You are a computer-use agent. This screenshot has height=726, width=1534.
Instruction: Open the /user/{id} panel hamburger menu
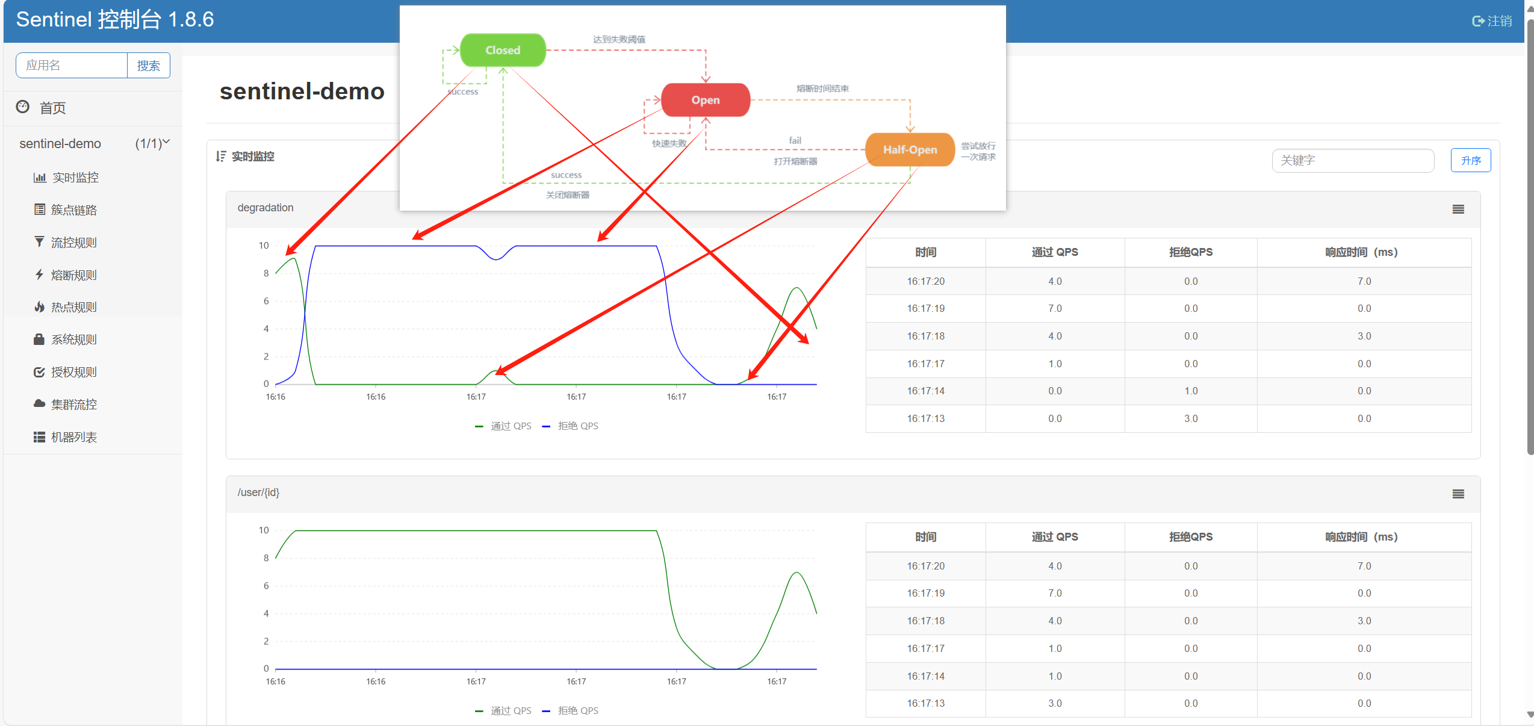click(x=1458, y=494)
